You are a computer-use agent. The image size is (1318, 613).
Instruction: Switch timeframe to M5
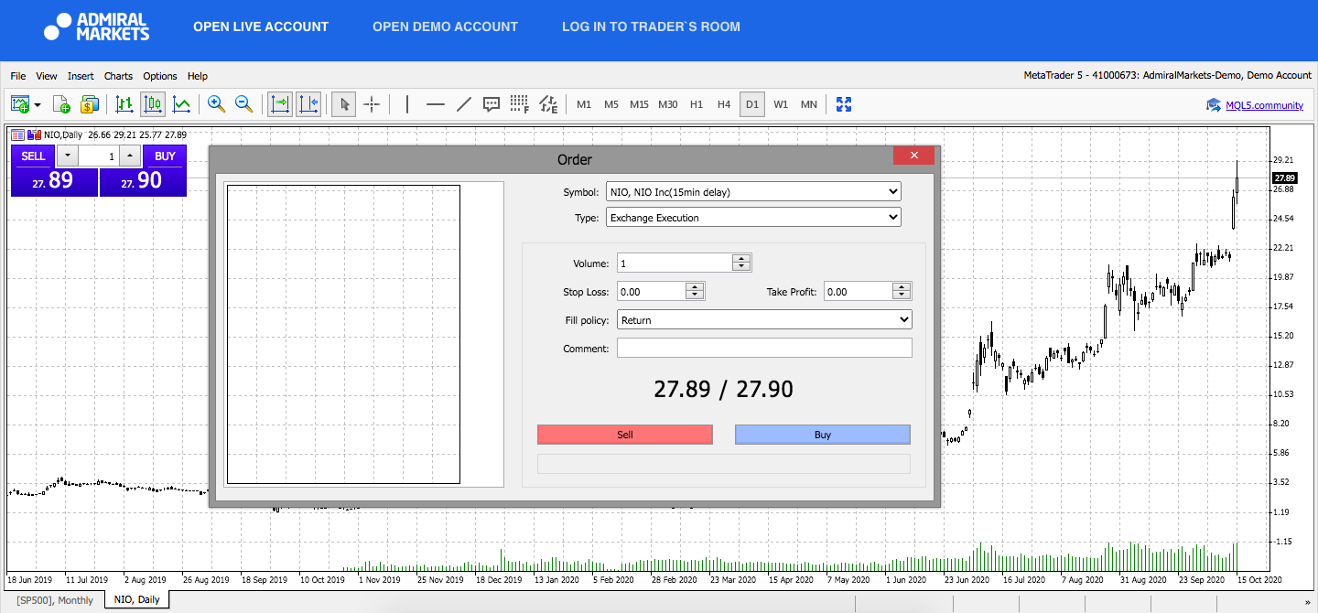[x=611, y=104]
